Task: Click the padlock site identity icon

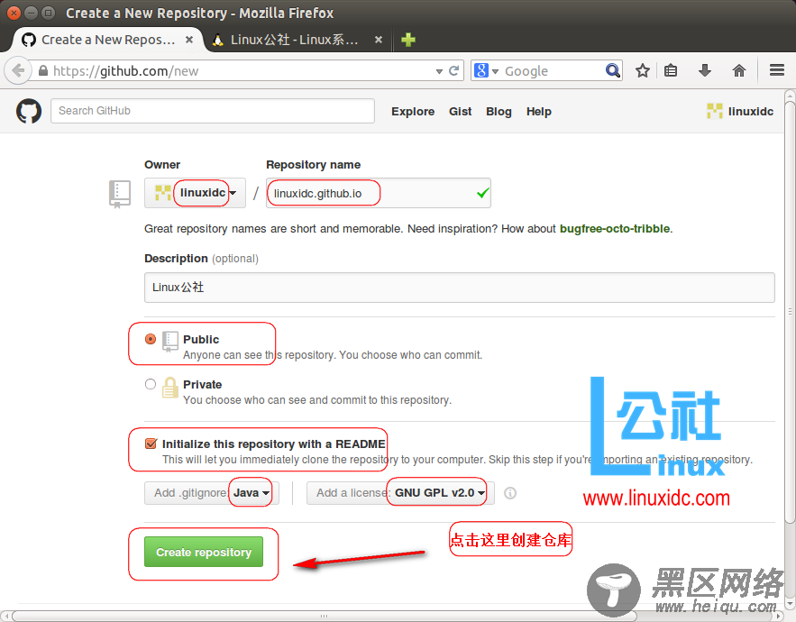Action: tap(43, 70)
